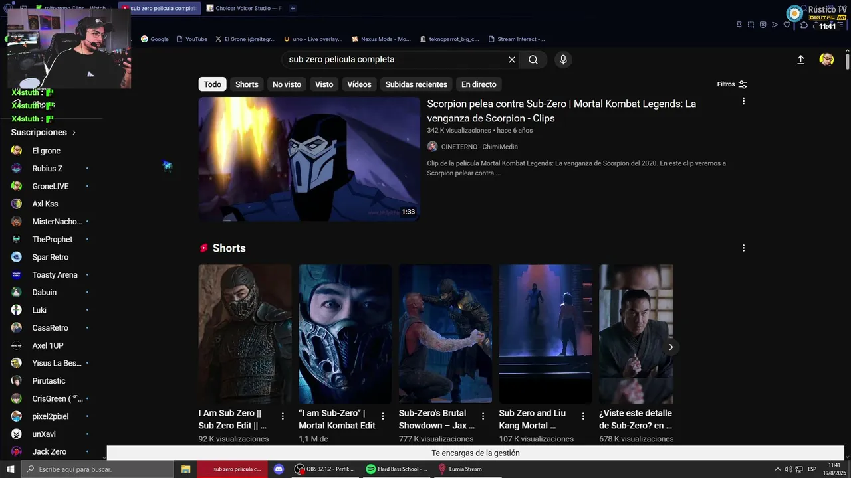Switch to OBS 32.1.2 in the taskbar

[326, 469]
